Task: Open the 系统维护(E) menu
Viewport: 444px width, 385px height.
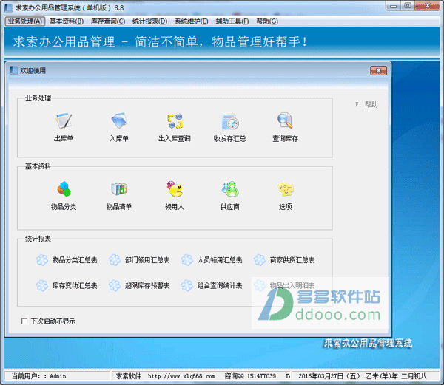Action: (192, 21)
